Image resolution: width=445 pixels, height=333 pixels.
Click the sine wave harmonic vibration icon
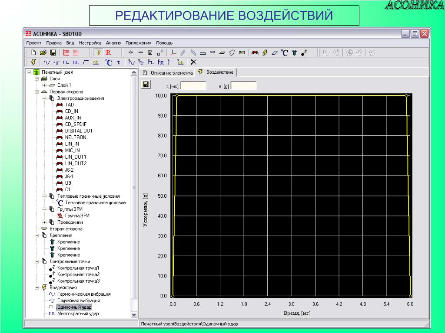pos(47,62)
